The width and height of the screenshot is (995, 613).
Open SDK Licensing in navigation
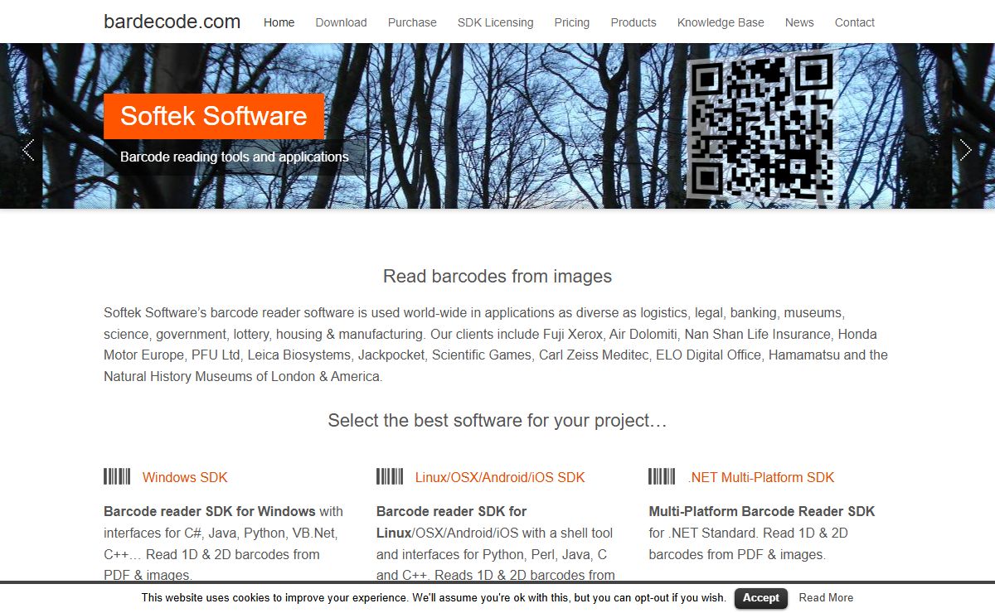click(496, 22)
